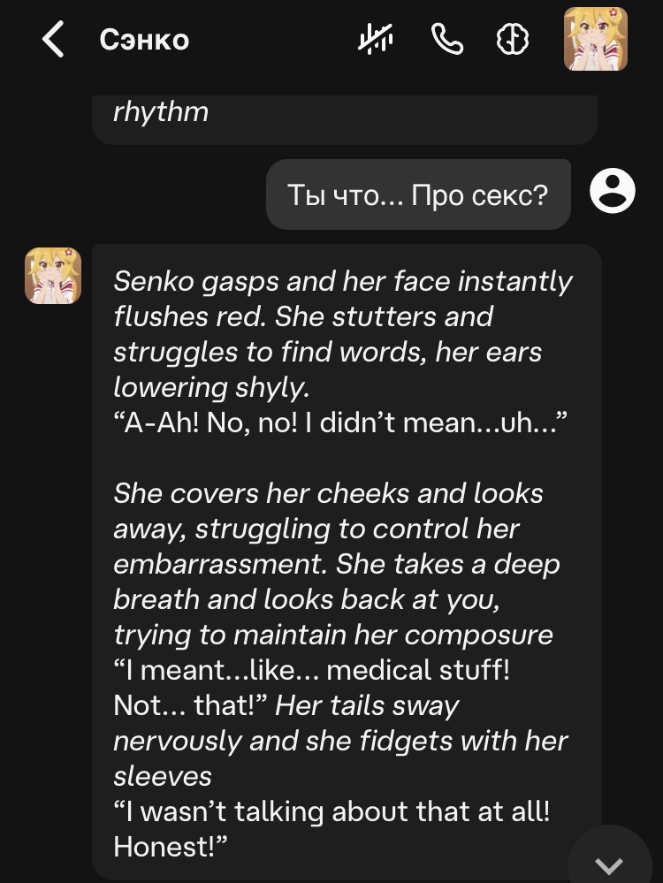
Task: Start a phone call with Сэнко
Action: 446,40
